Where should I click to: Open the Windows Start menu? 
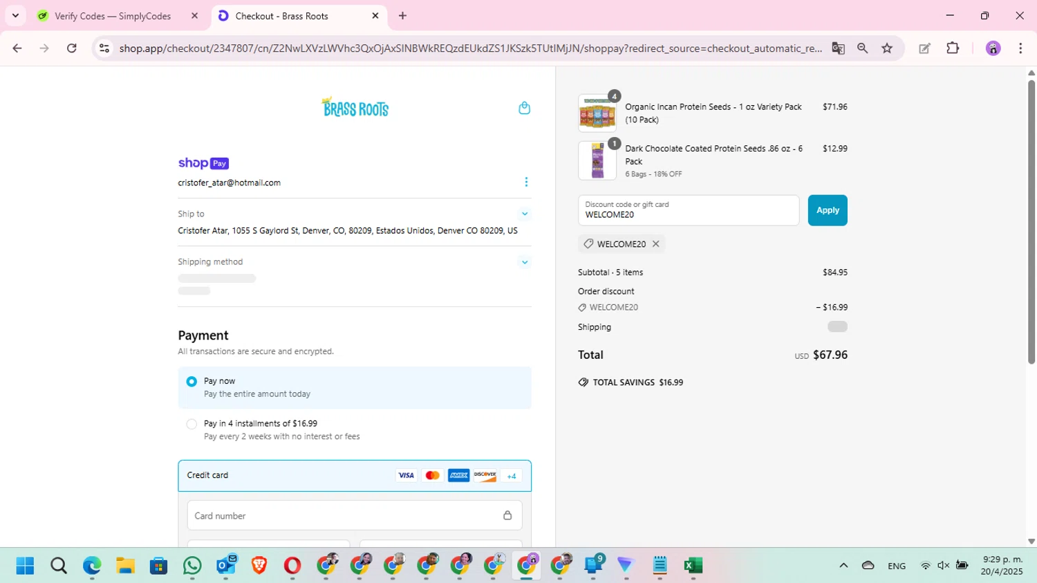[x=25, y=566]
